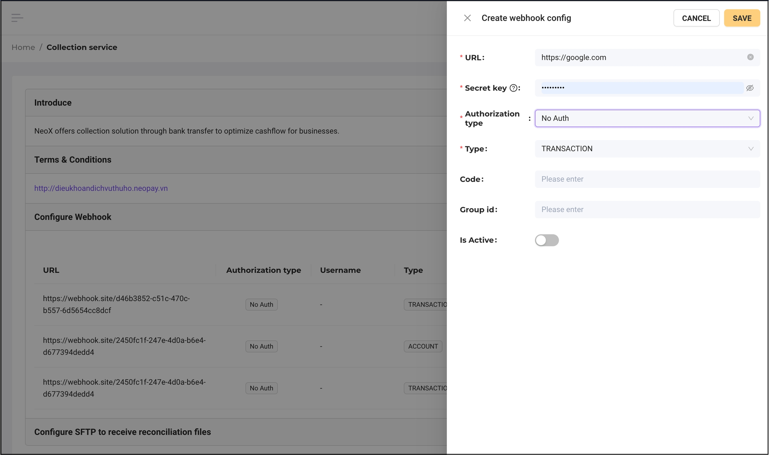The height and width of the screenshot is (455, 769).
Task: Focus the Group id input field
Action: pyautogui.click(x=647, y=210)
